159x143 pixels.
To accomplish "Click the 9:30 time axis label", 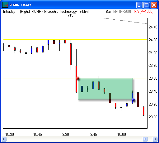I will 66,135.
